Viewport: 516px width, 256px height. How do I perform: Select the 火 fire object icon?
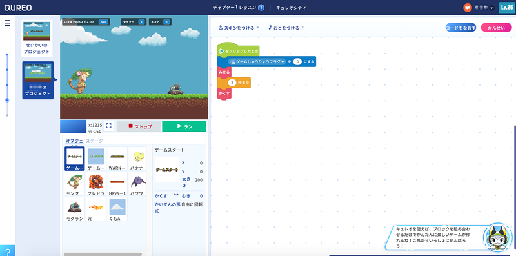point(95,210)
